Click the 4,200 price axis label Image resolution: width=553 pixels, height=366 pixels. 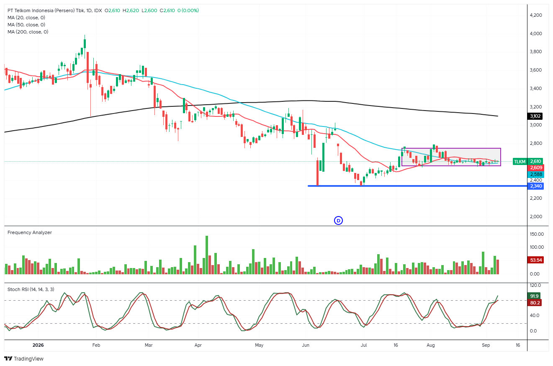536,15
